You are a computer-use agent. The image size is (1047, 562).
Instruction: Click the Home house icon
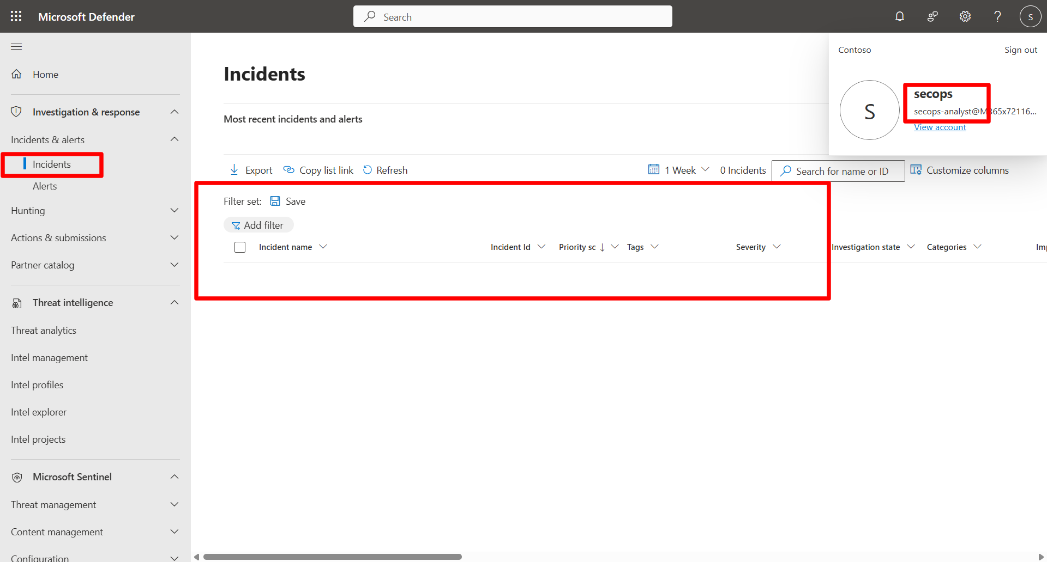[x=16, y=74]
